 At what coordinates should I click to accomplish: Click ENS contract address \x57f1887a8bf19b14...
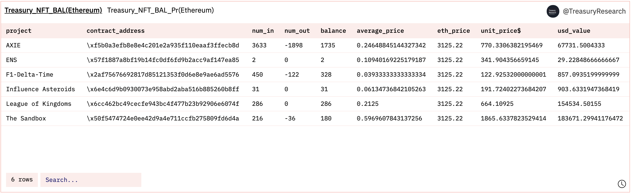(x=163, y=60)
